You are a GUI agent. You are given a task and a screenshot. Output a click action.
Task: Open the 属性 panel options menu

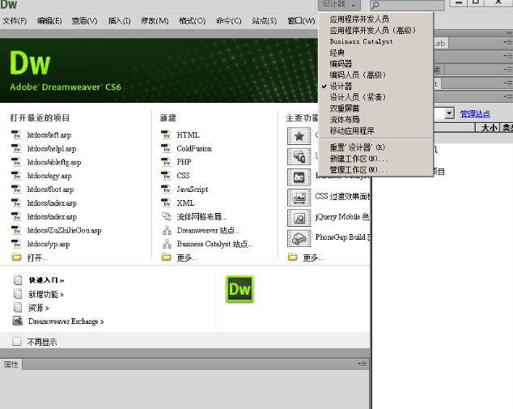pos(362,364)
